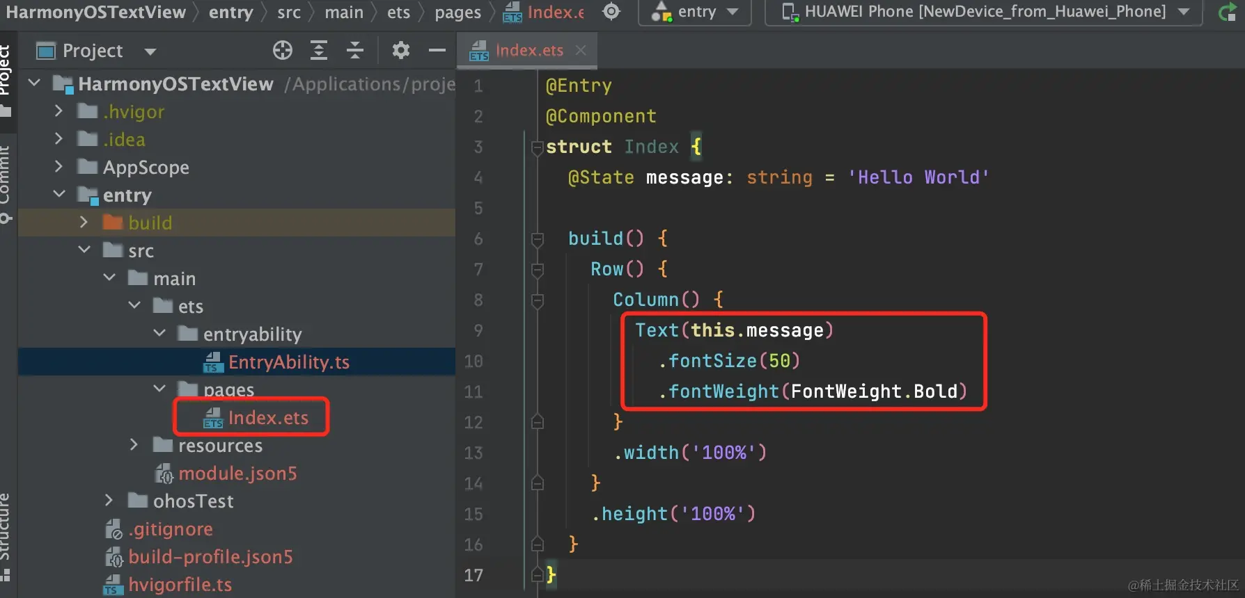
Task: Collapse all project tree nodes
Action: click(355, 50)
